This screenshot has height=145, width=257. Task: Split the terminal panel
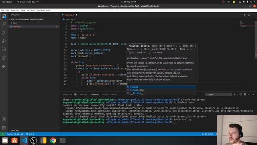241,94
